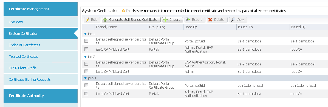Check ise-2 default self-signed certificate checkbox
Viewport: 328px width, 107px height.
click(x=86, y=64)
